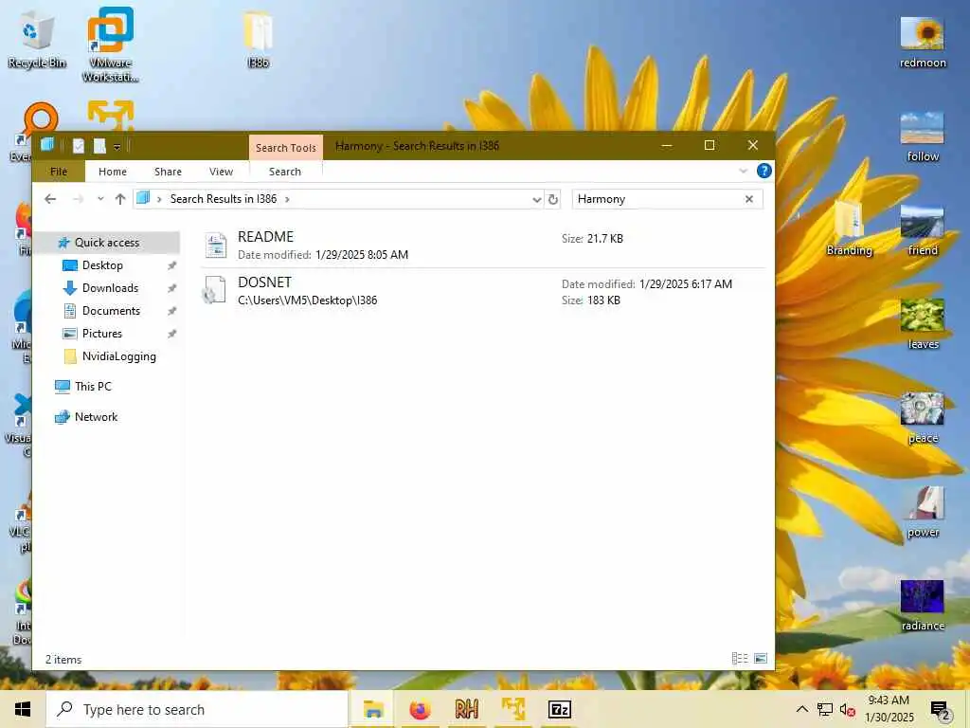Open the notification center icon
Screen dimensions: 970x728
coord(939,710)
